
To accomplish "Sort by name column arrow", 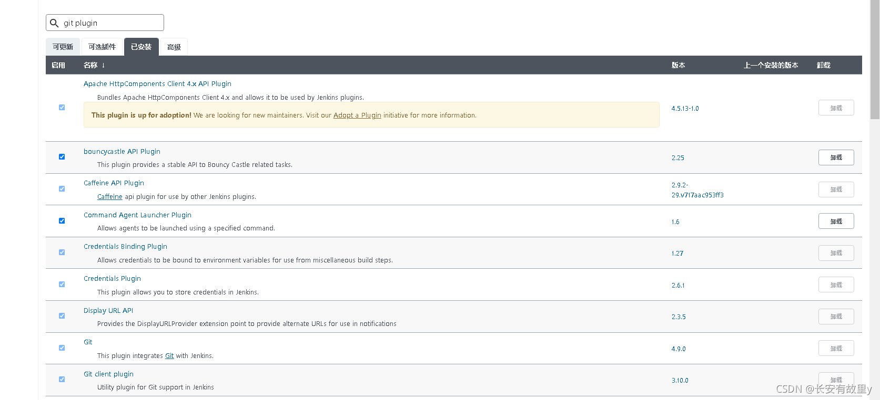I will coord(103,65).
